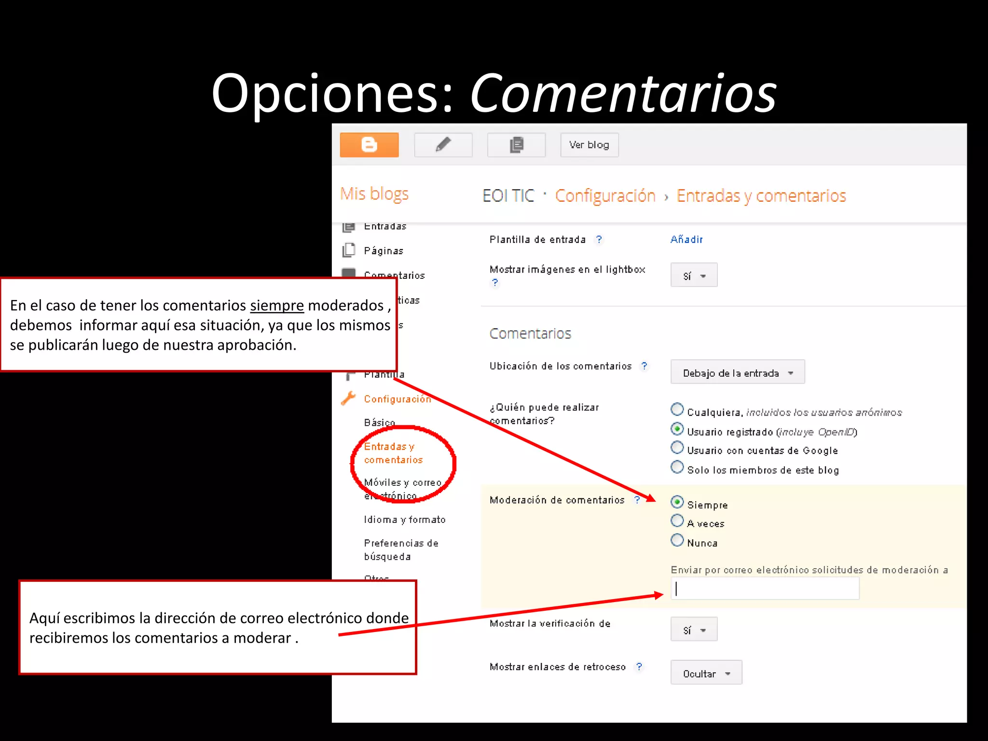Click the Configuración wrench icon
This screenshot has height=741, width=988.
coord(348,398)
